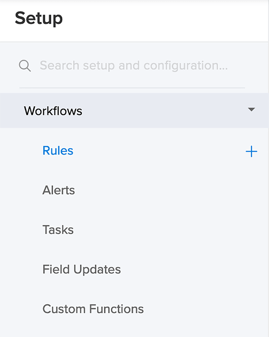Screen dimensions: 269x337
Task: Open Alerts under Workflows
Action: (x=59, y=190)
